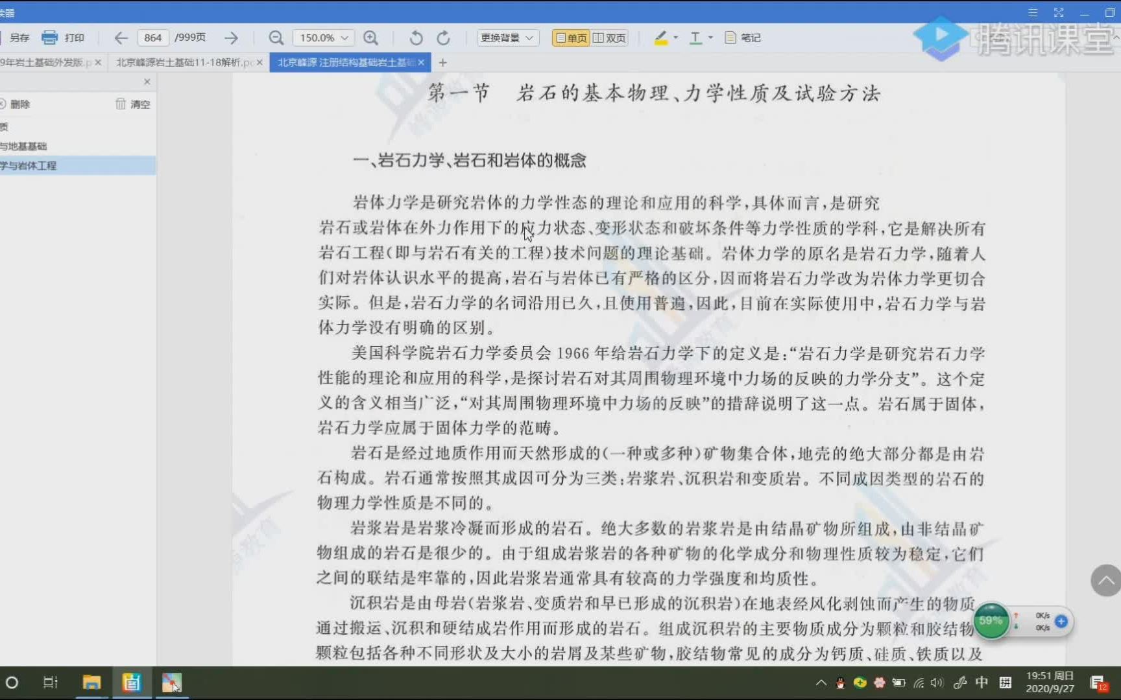Click the pink flower tray icon

(x=879, y=682)
